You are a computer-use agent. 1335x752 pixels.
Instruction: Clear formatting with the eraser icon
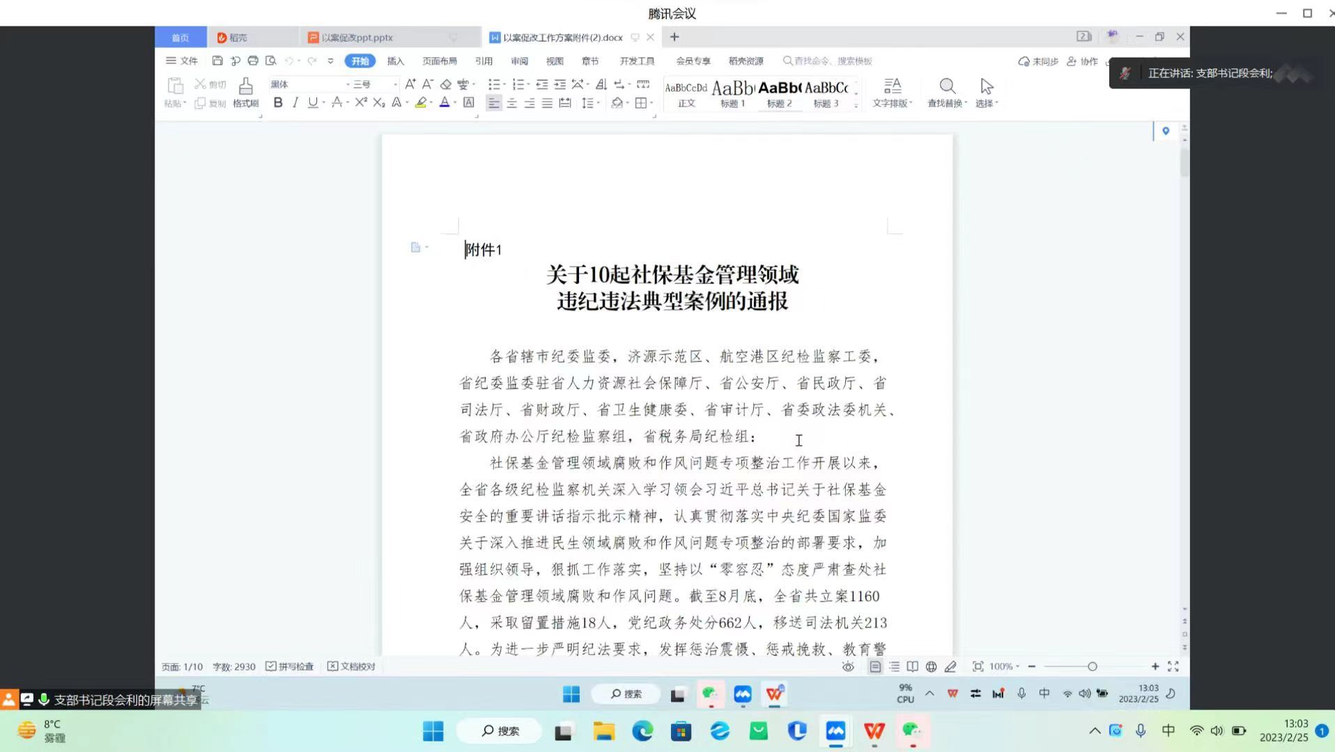pyautogui.click(x=446, y=84)
